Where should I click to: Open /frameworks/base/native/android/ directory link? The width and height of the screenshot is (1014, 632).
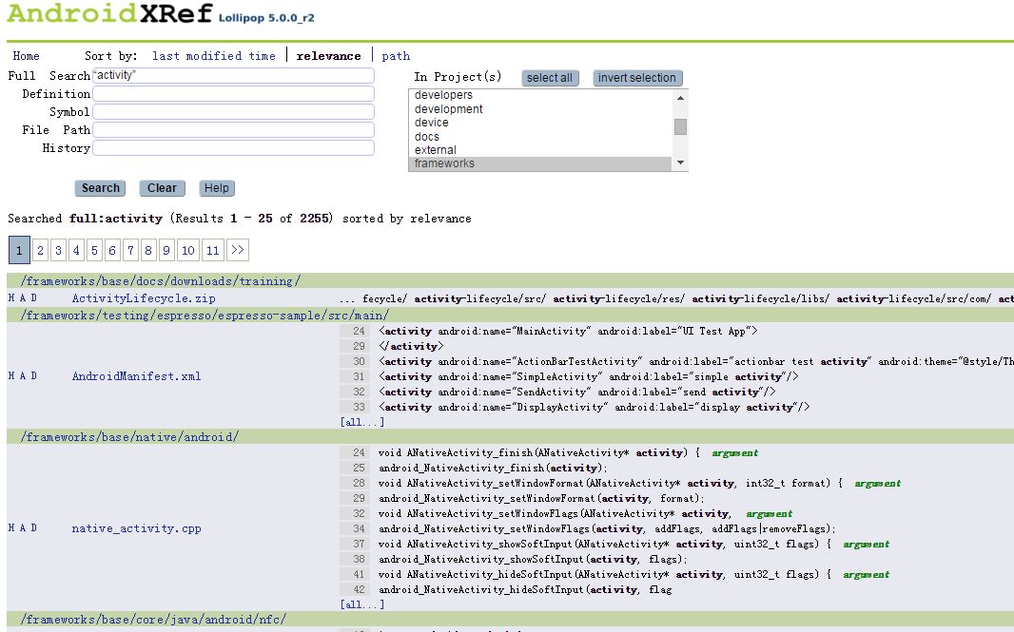[129, 437]
